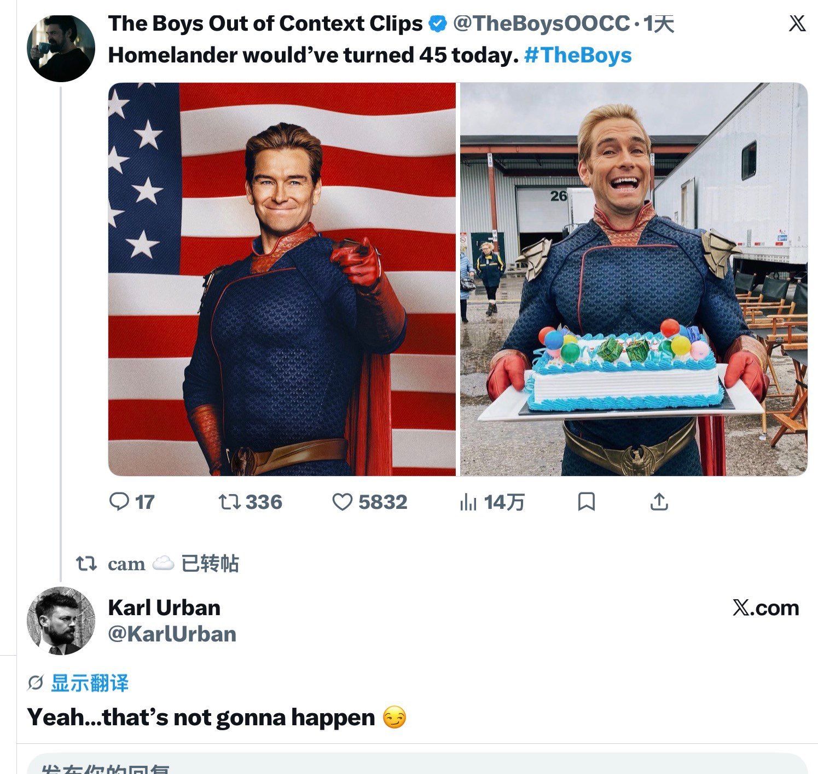
Task: Open the Homelander flag photo
Action: (282, 279)
